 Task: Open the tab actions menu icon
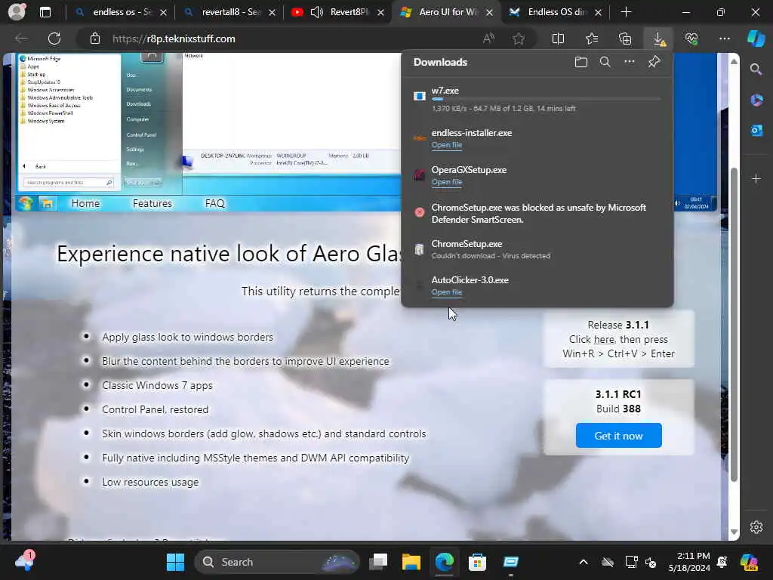pyautogui.click(x=45, y=12)
